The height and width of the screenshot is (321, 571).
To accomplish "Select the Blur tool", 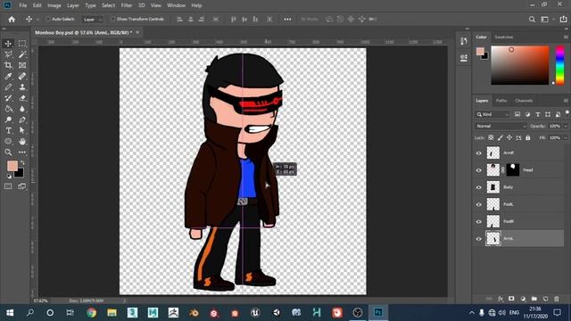I will point(22,109).
